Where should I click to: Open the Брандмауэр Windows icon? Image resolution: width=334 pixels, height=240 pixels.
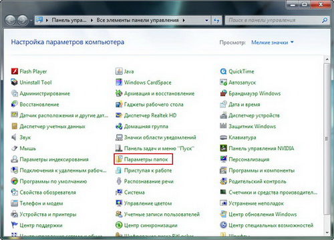(223, 93)
